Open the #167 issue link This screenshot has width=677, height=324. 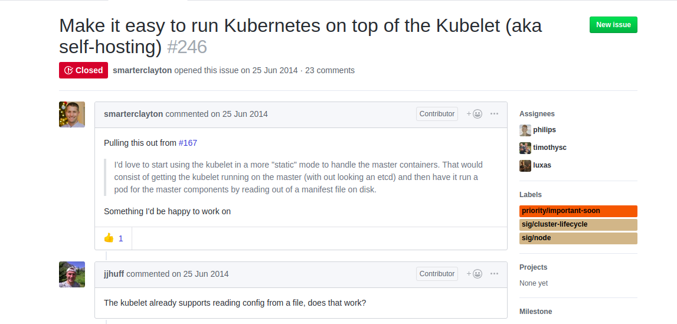pos(188,143)
